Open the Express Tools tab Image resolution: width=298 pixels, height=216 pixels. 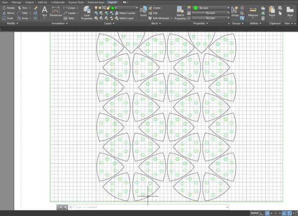coord(76,2)
